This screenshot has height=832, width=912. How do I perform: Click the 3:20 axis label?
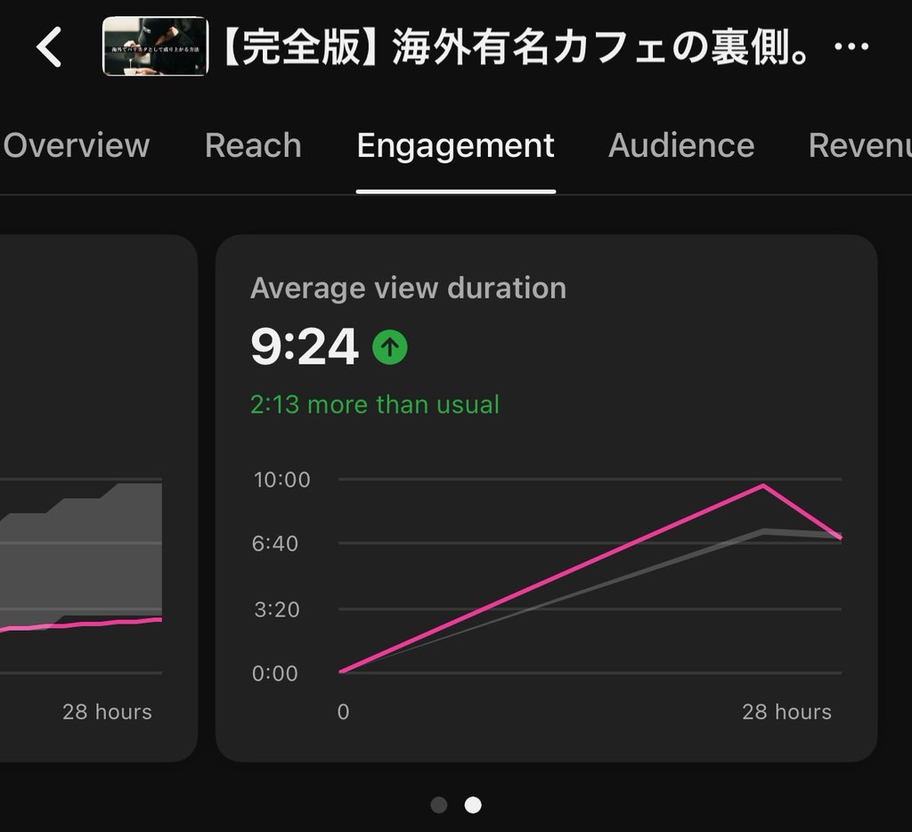coord(277,609)
